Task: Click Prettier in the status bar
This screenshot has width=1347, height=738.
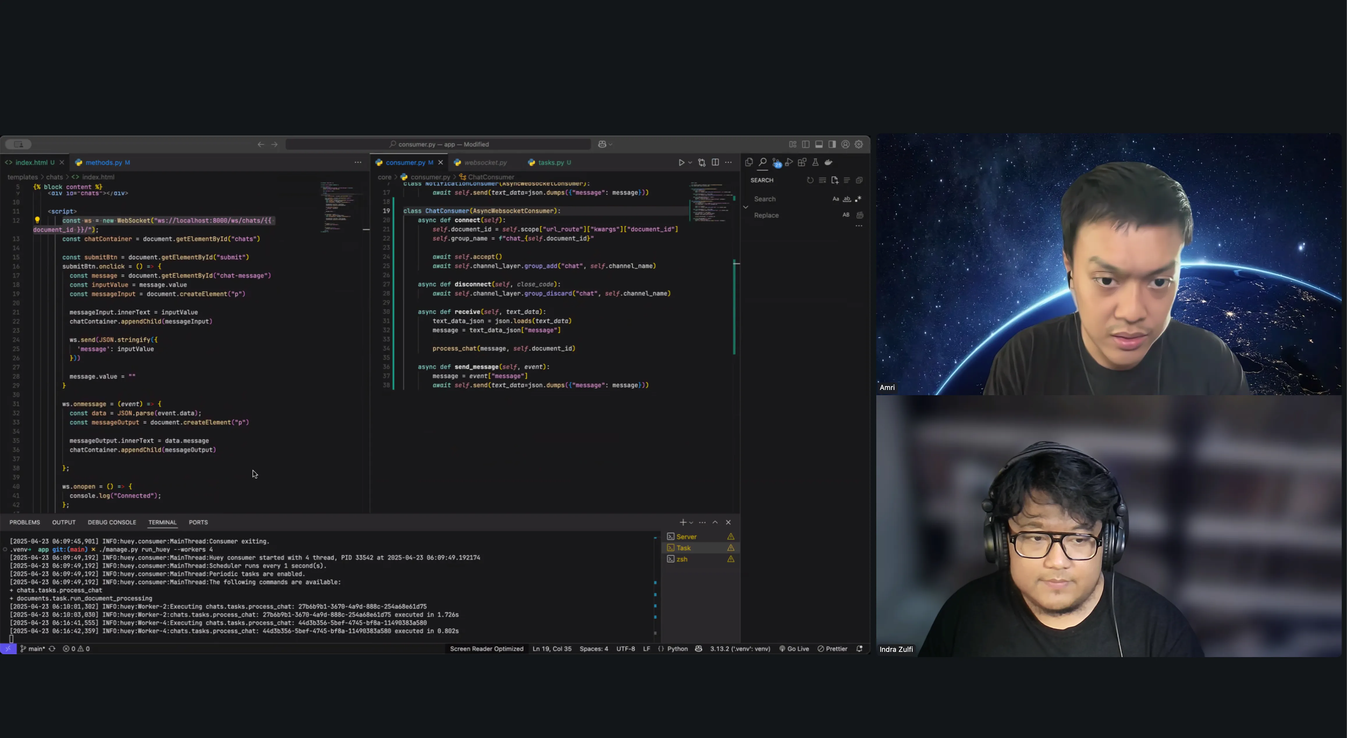Action: 832,649
